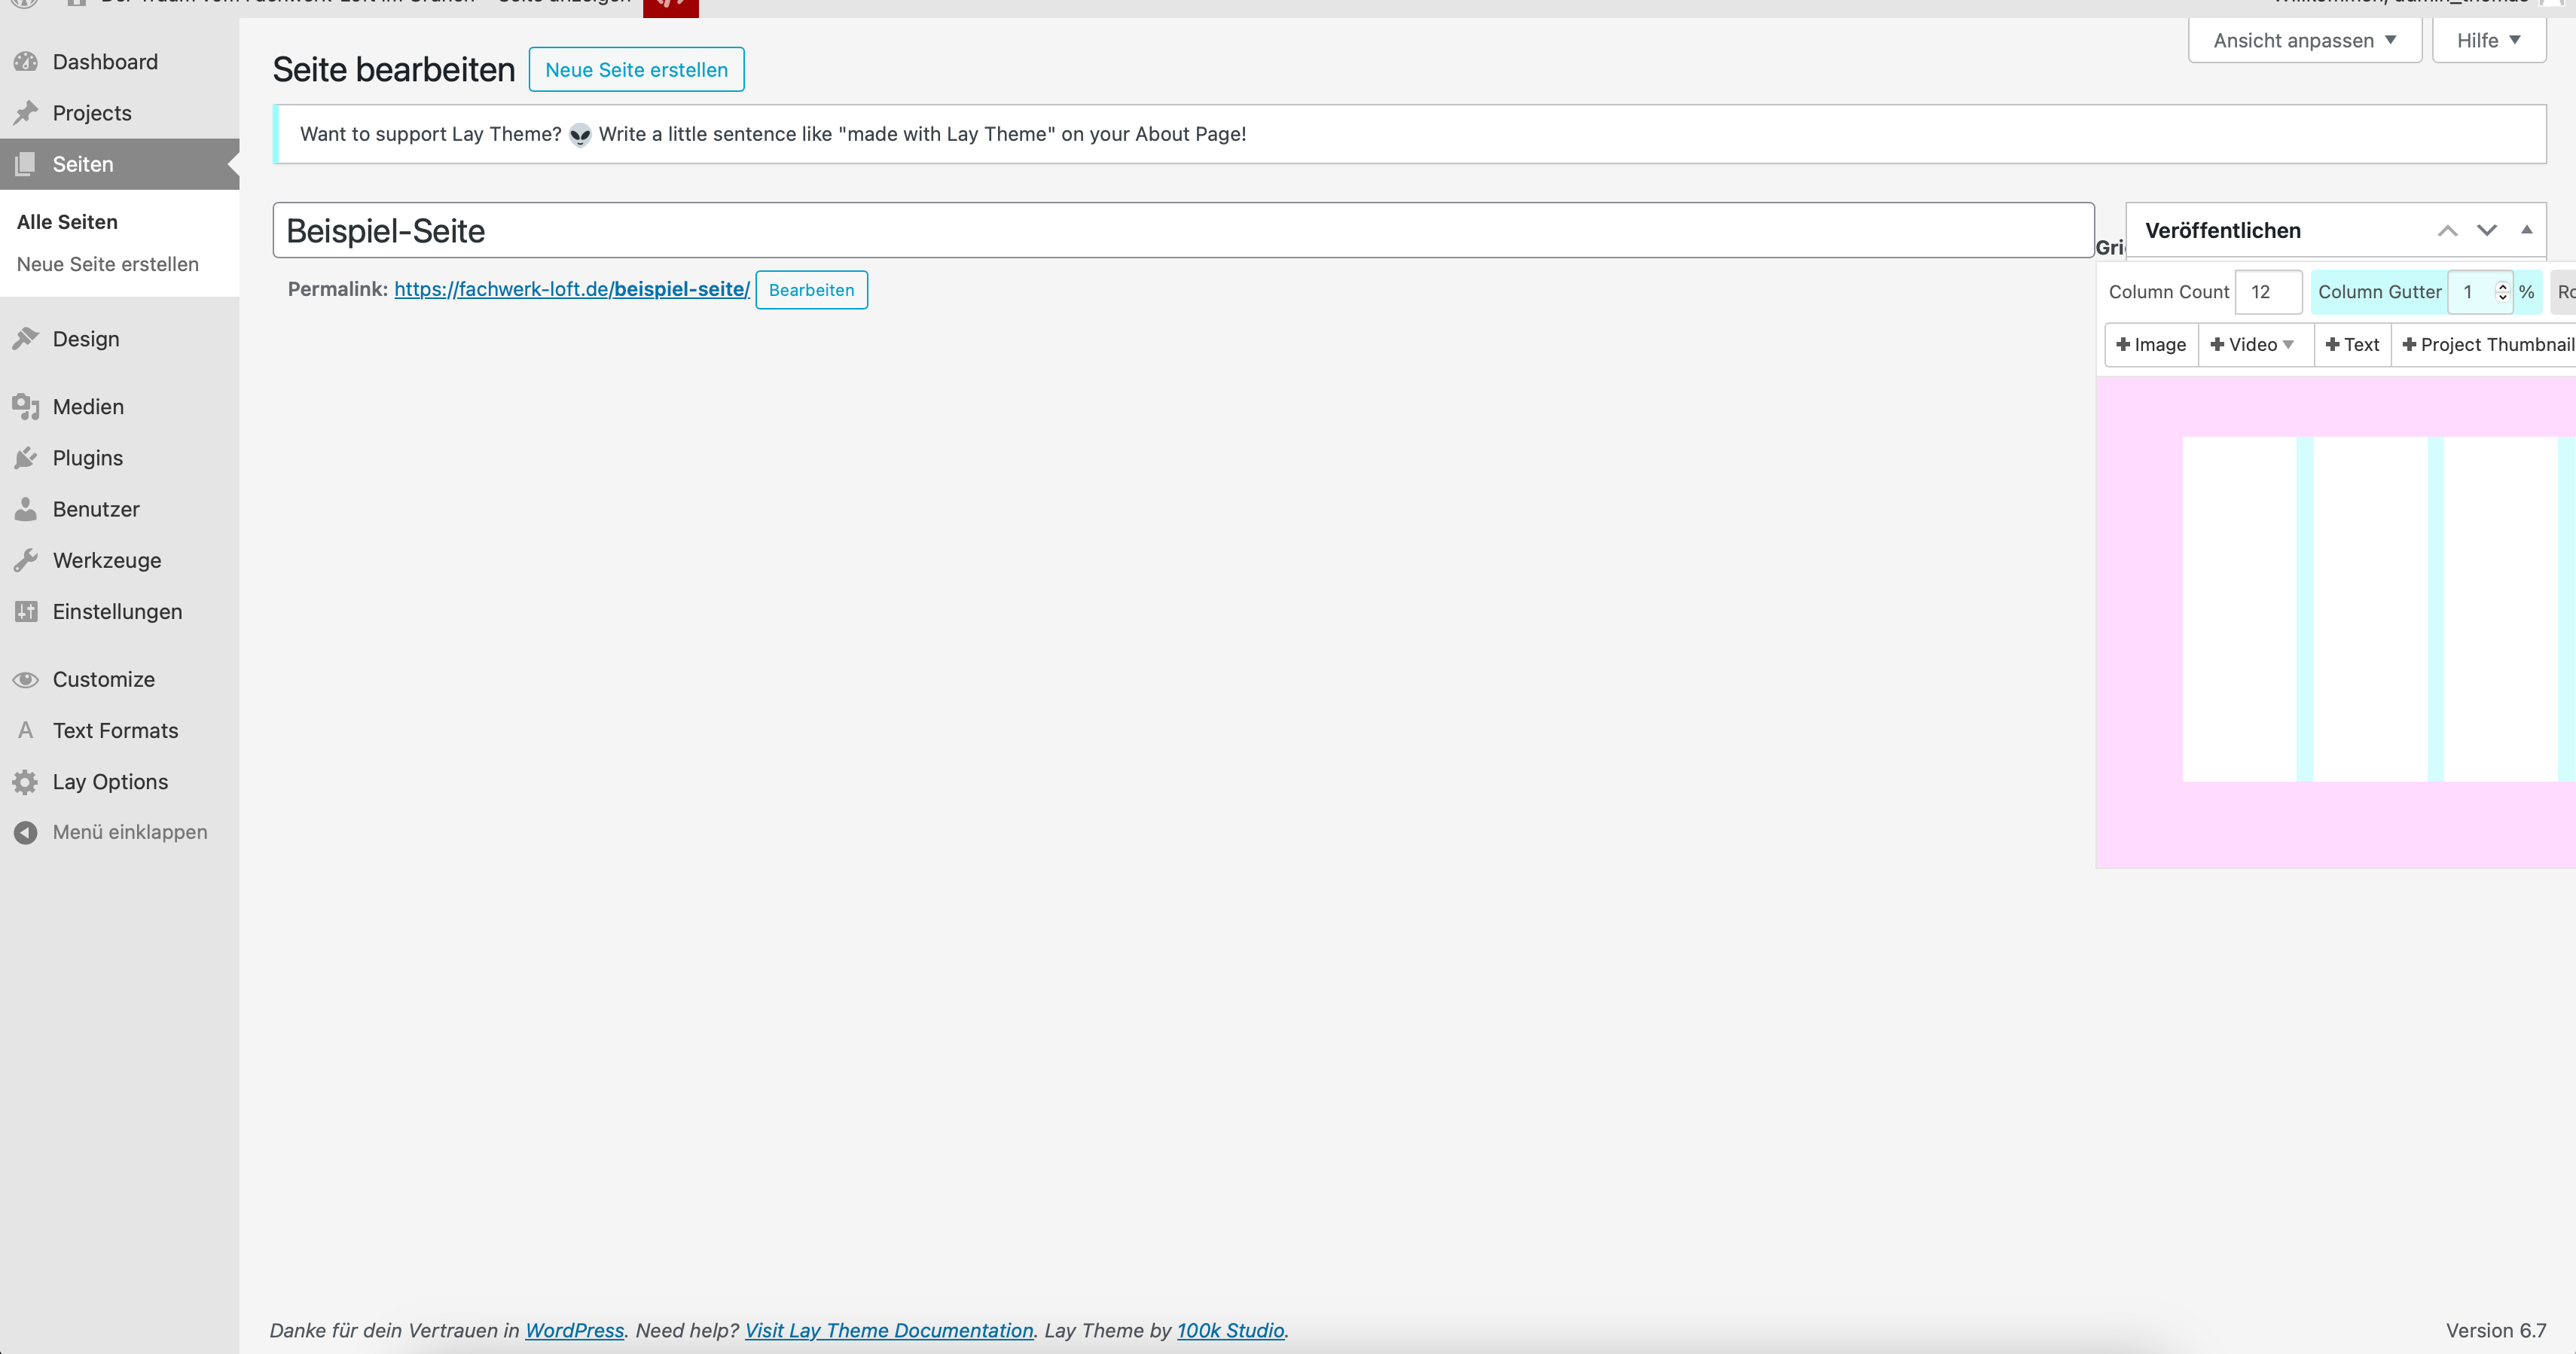Open Benutzer via the user icon
The height and width of the screenshot is (1354, 2576).
pyautogui.click(x=26, y=509)
